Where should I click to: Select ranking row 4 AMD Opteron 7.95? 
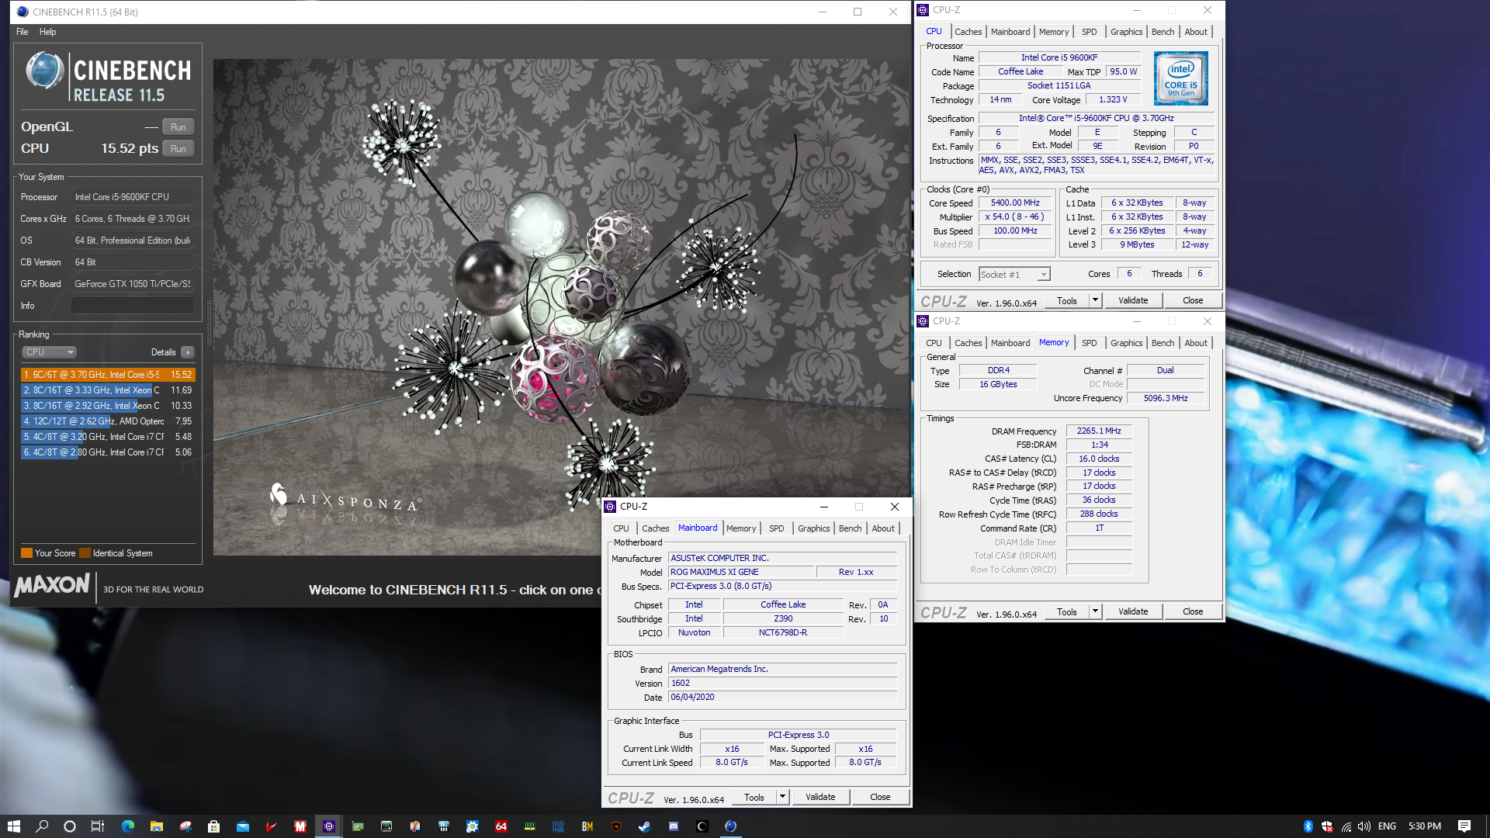(x=108, y=421)
